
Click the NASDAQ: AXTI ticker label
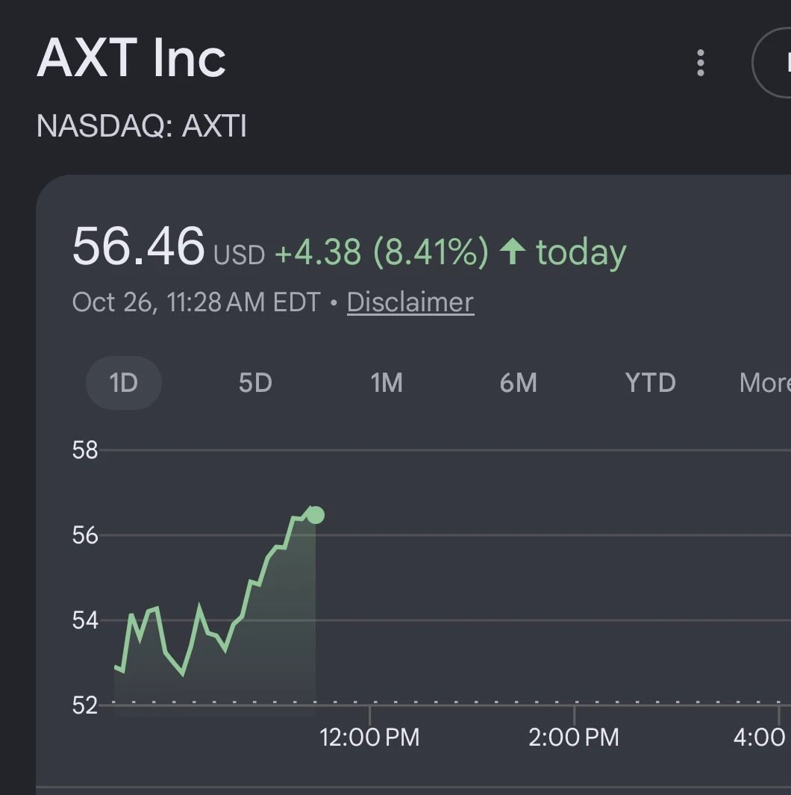141,125
